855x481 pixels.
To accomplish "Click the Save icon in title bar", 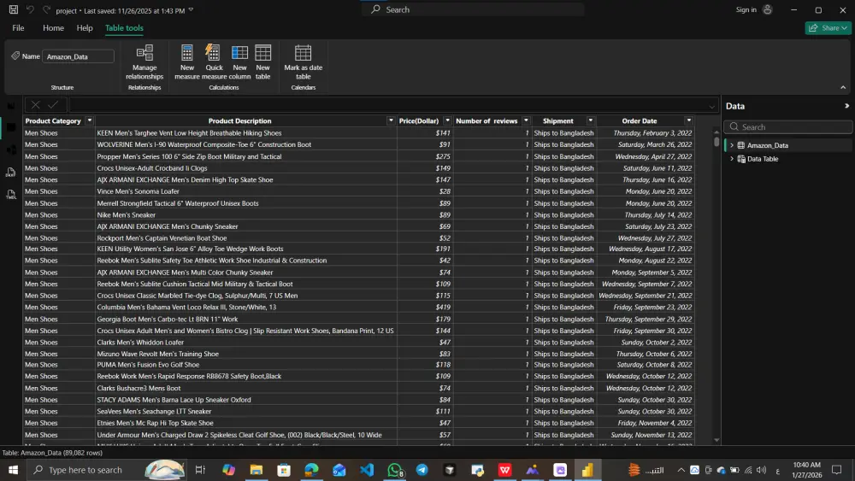I will coord(13,9).
